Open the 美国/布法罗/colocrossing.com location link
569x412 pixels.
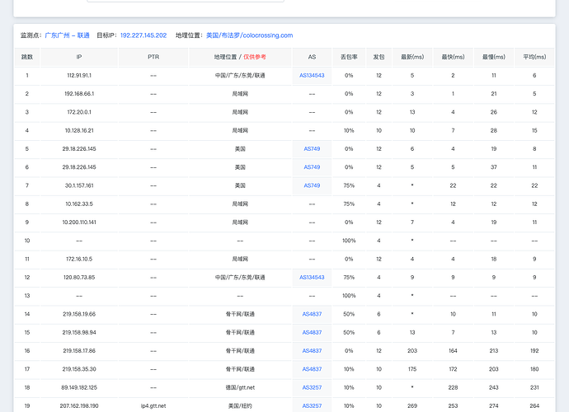click(249, 35)
